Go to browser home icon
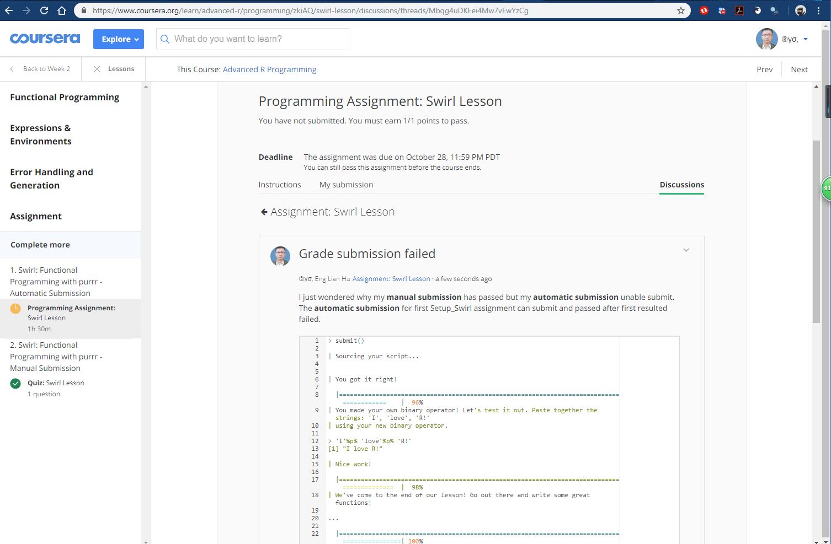831x544 pixels. tap(62, 10)
